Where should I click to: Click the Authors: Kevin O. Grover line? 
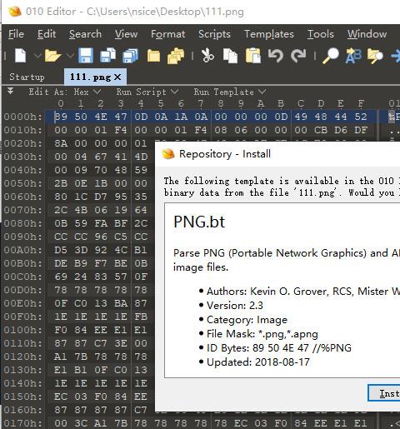(303, 292)
